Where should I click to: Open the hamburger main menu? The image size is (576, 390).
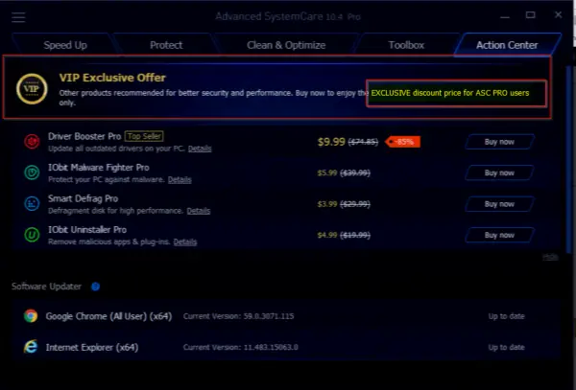point(18,17)
